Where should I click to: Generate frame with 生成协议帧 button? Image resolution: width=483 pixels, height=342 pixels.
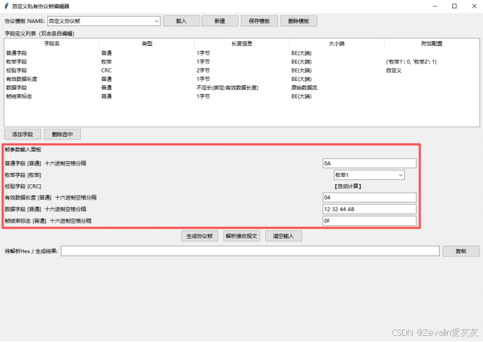tap(200, 236)
